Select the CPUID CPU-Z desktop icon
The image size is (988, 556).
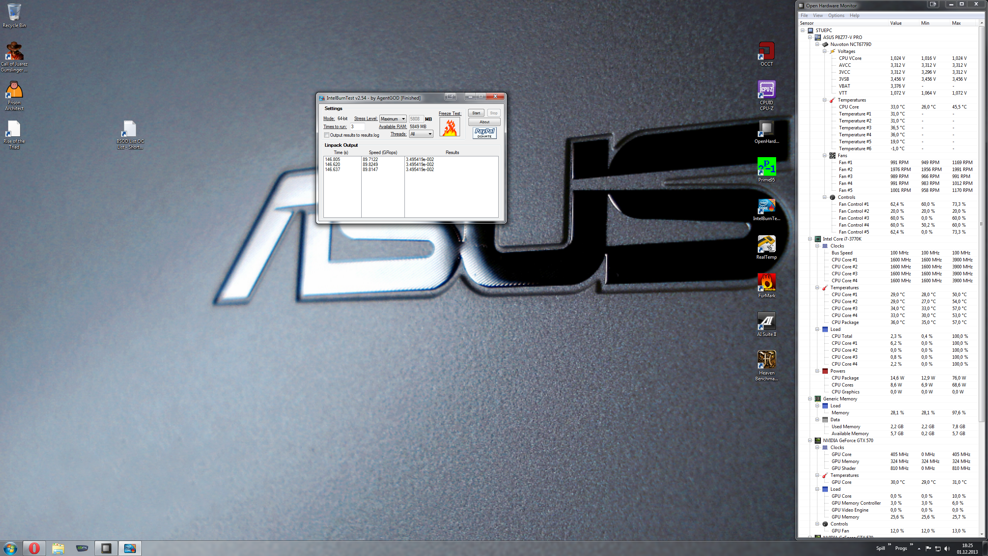[766, 95]
